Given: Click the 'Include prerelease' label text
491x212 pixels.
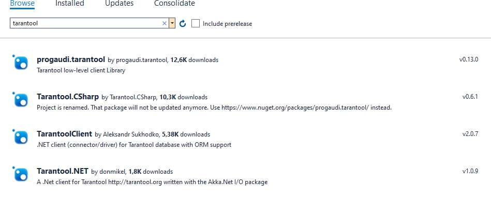Looking at the screenshot, I should [x=227, y=24].
